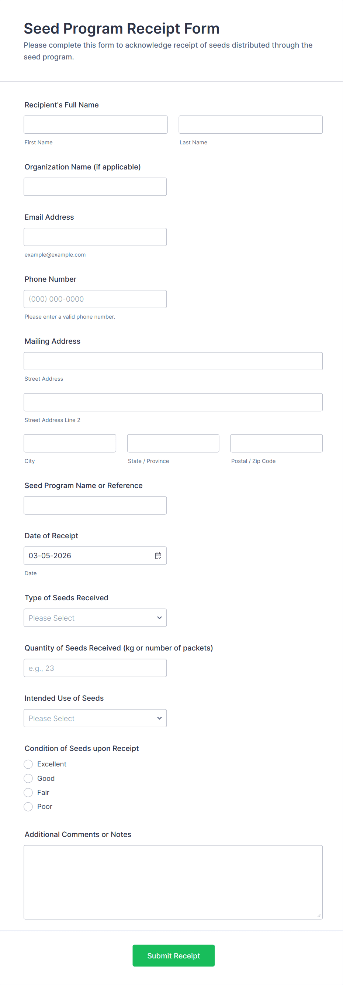Open the calendar date picker icon
This screenshot has height=985, width=343.
point(158,556)
